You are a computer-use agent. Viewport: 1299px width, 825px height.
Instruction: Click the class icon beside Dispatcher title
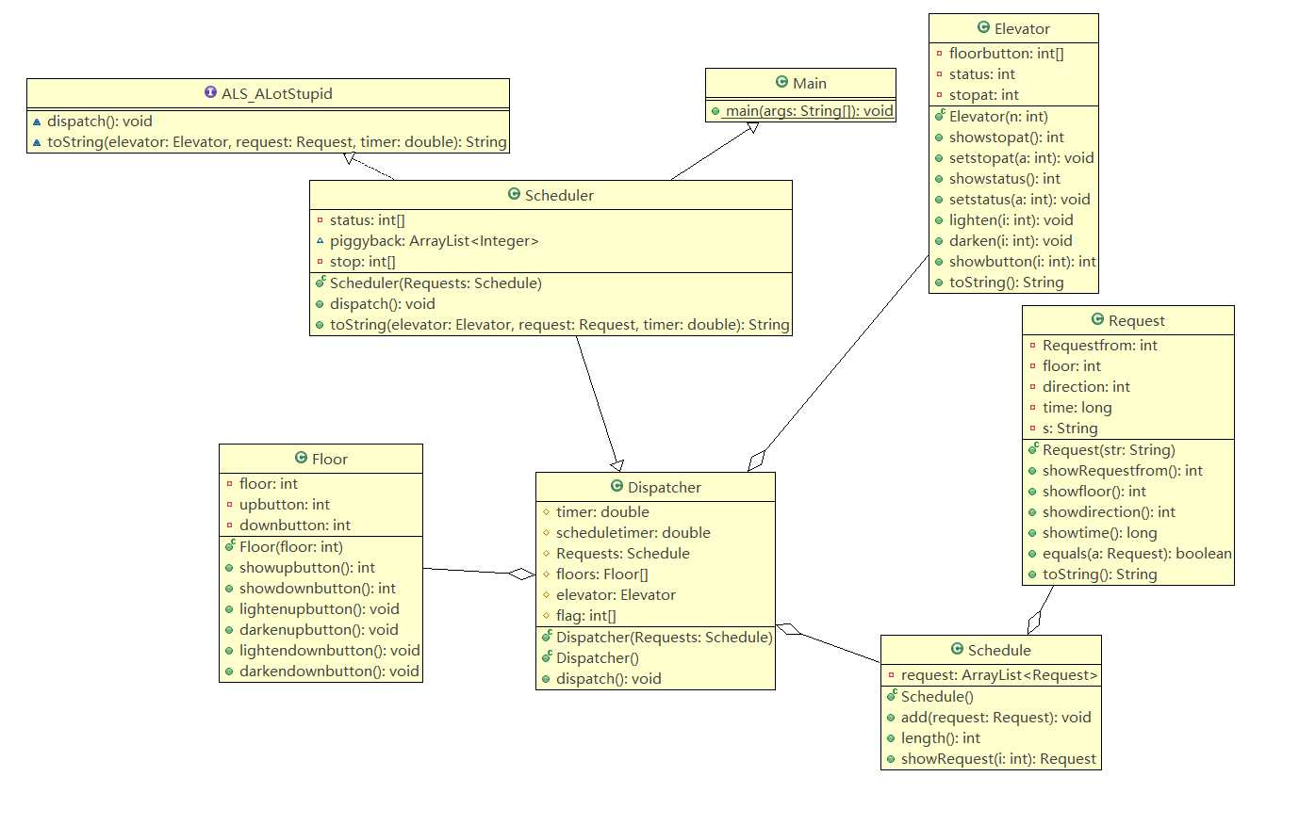[617, 486]
